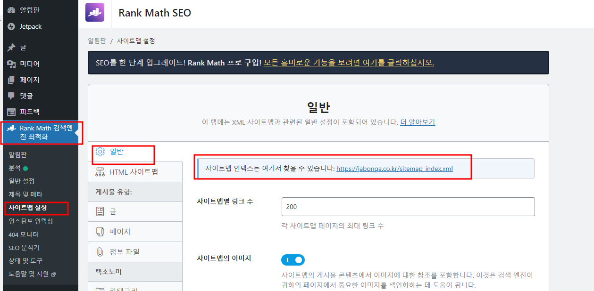
Task: Click the 미디어 media icon
Action: 11,64
